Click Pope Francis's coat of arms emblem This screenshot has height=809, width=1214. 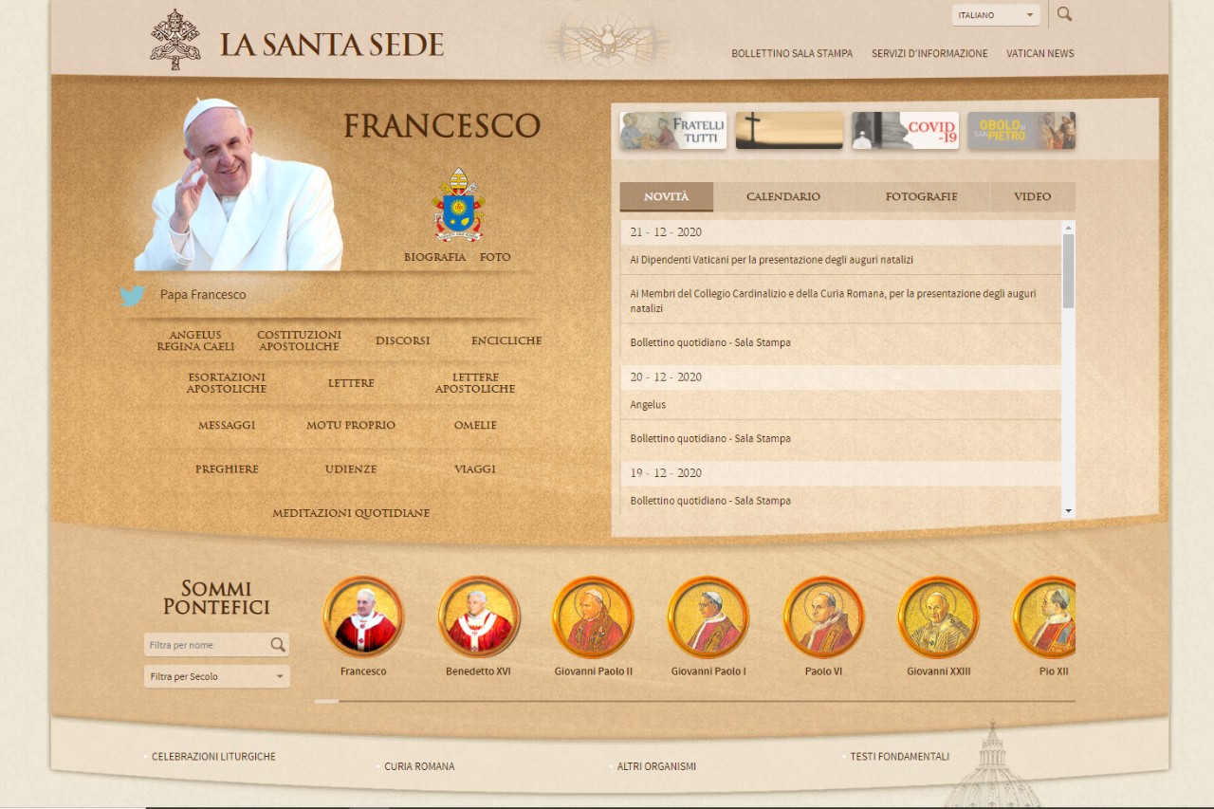pyautogui.click(x=458, y=210)
